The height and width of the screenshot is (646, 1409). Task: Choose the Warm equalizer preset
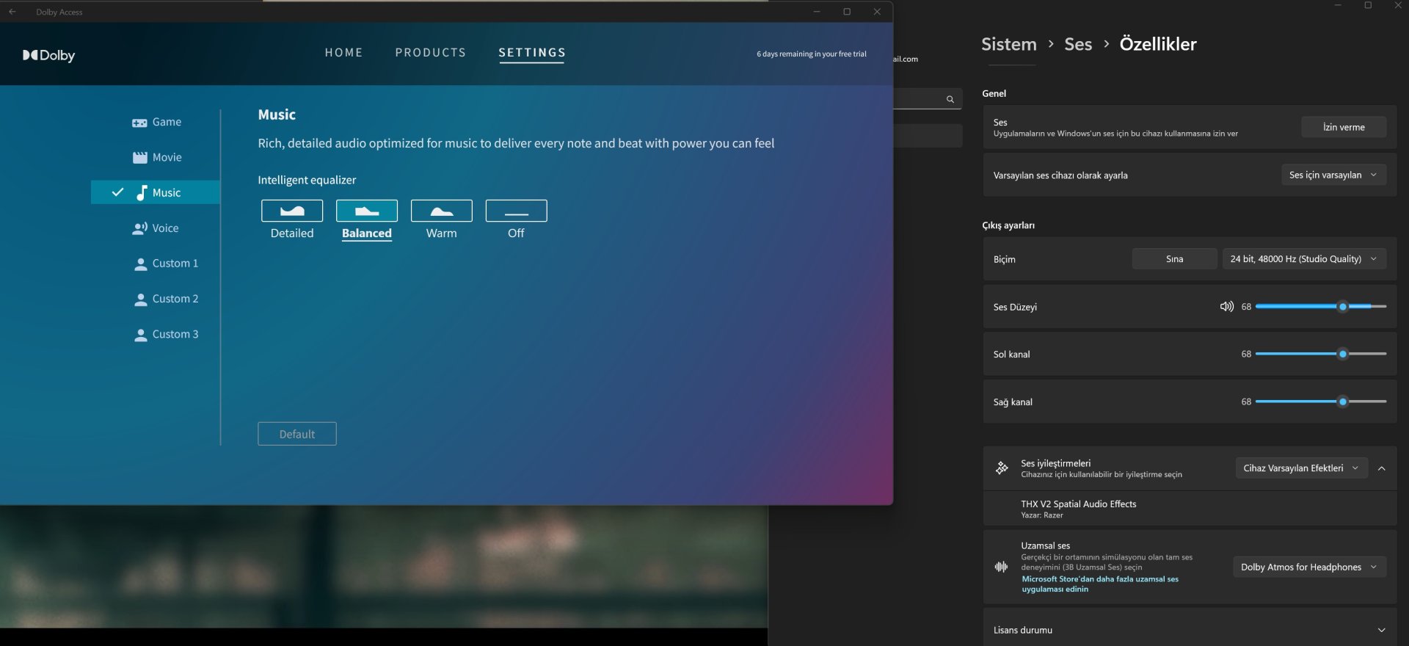[442, 211]
